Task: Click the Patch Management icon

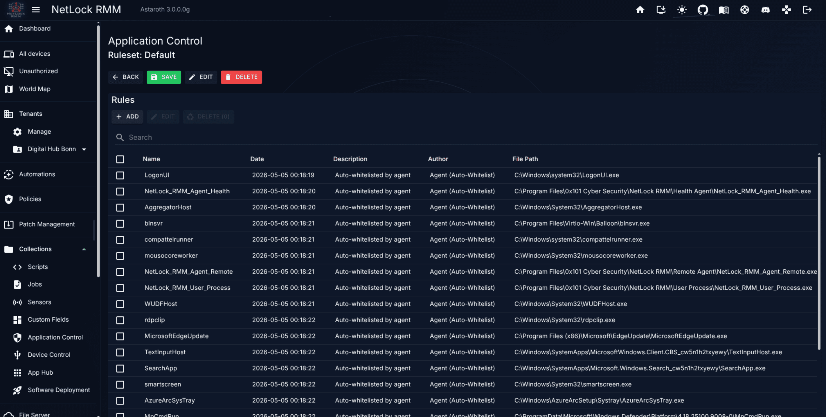Action: click(x=9, y=224)
